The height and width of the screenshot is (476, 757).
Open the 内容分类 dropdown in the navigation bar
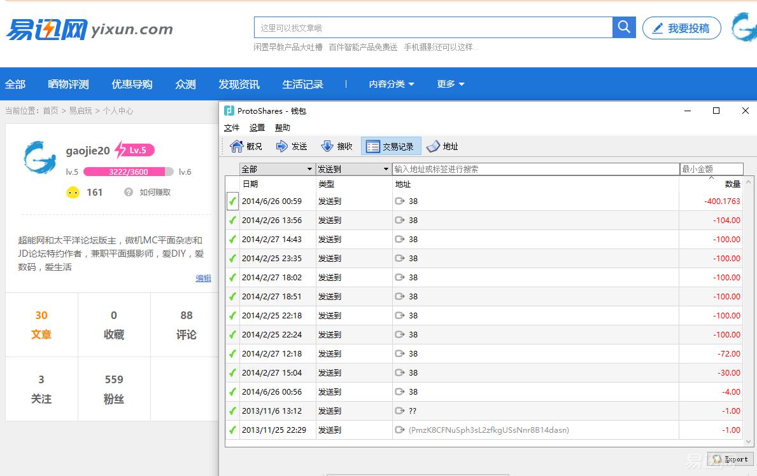(x=391, y=83)
